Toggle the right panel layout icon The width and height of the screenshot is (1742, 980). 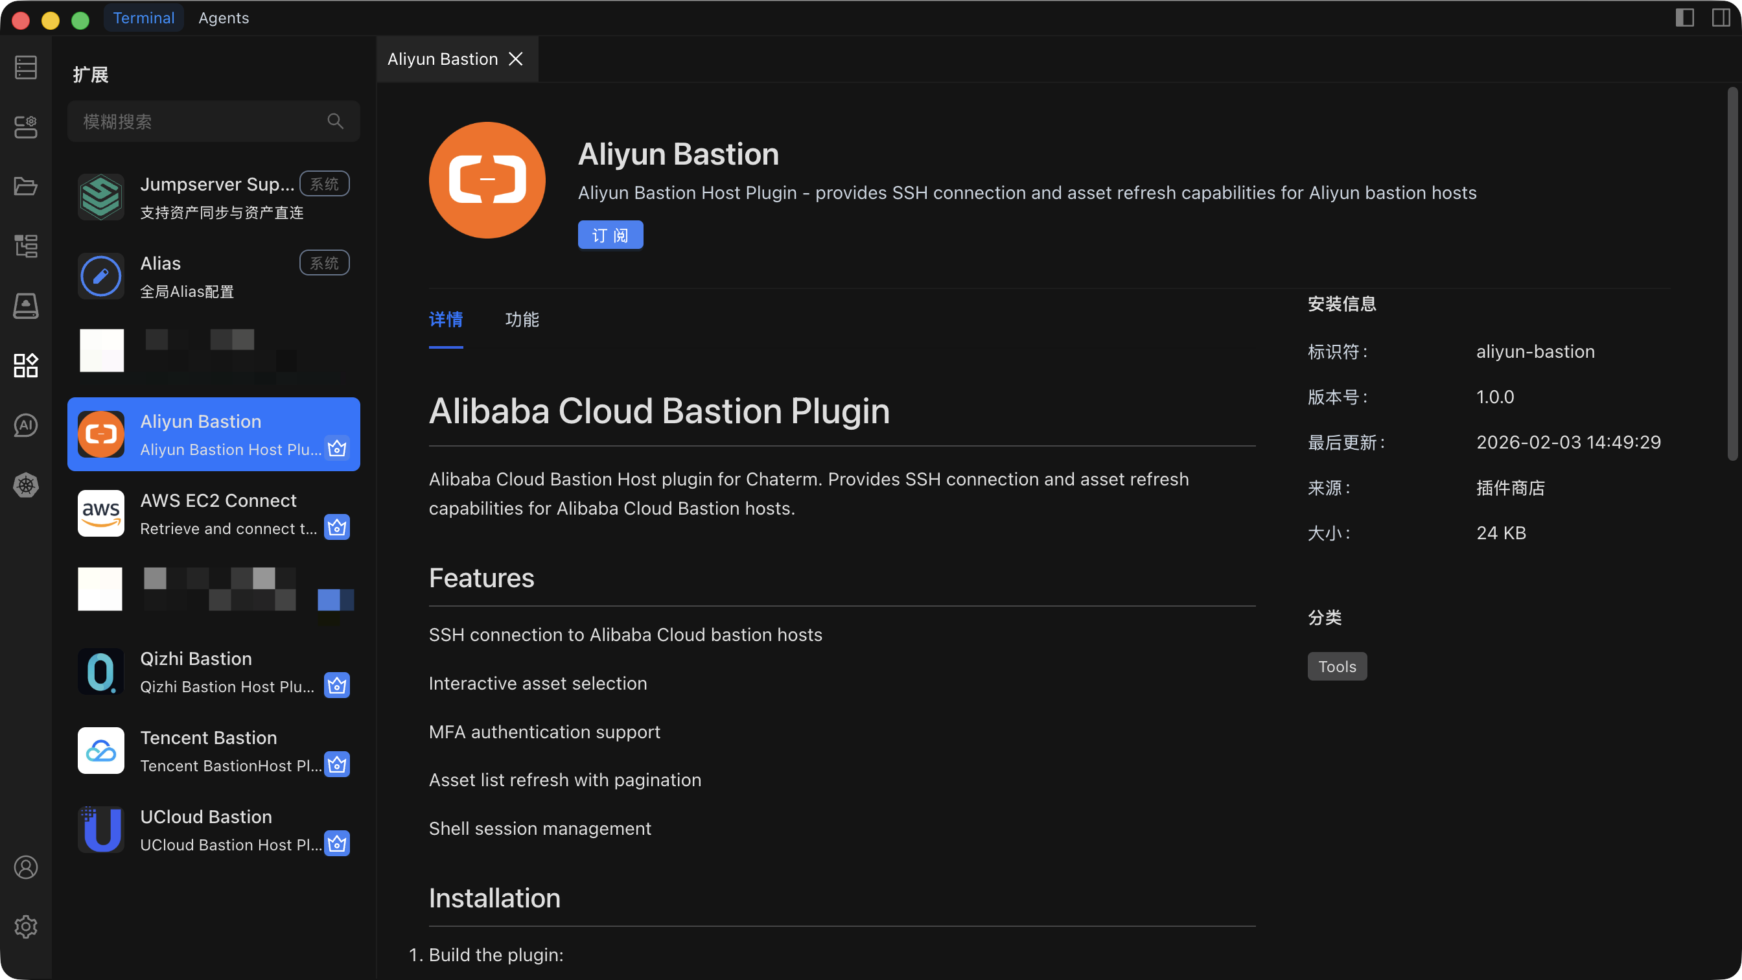[1721, 17]
